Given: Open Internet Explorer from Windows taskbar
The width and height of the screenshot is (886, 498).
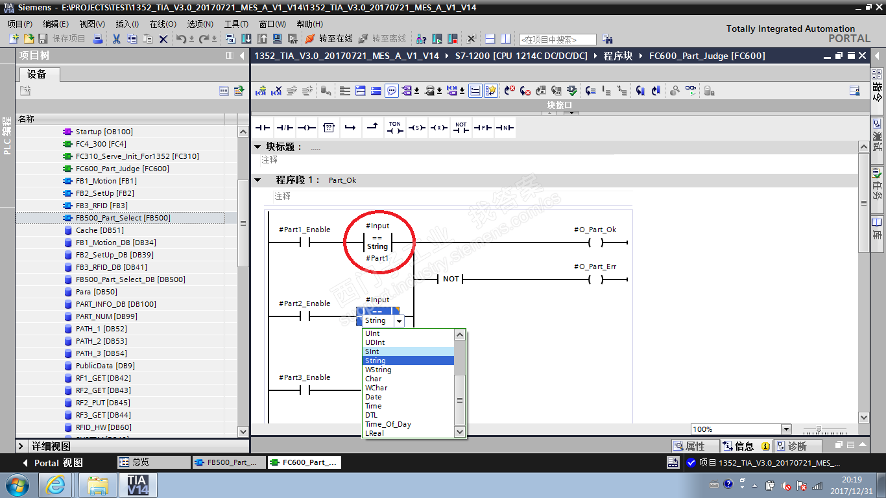Looking at the screenshot, I should (x=56, y=484).
